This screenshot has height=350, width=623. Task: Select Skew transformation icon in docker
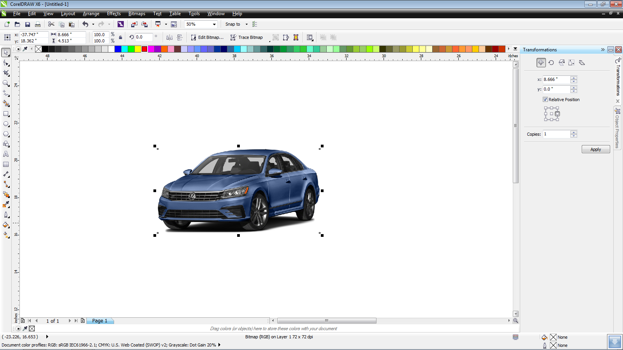(582, 63)
